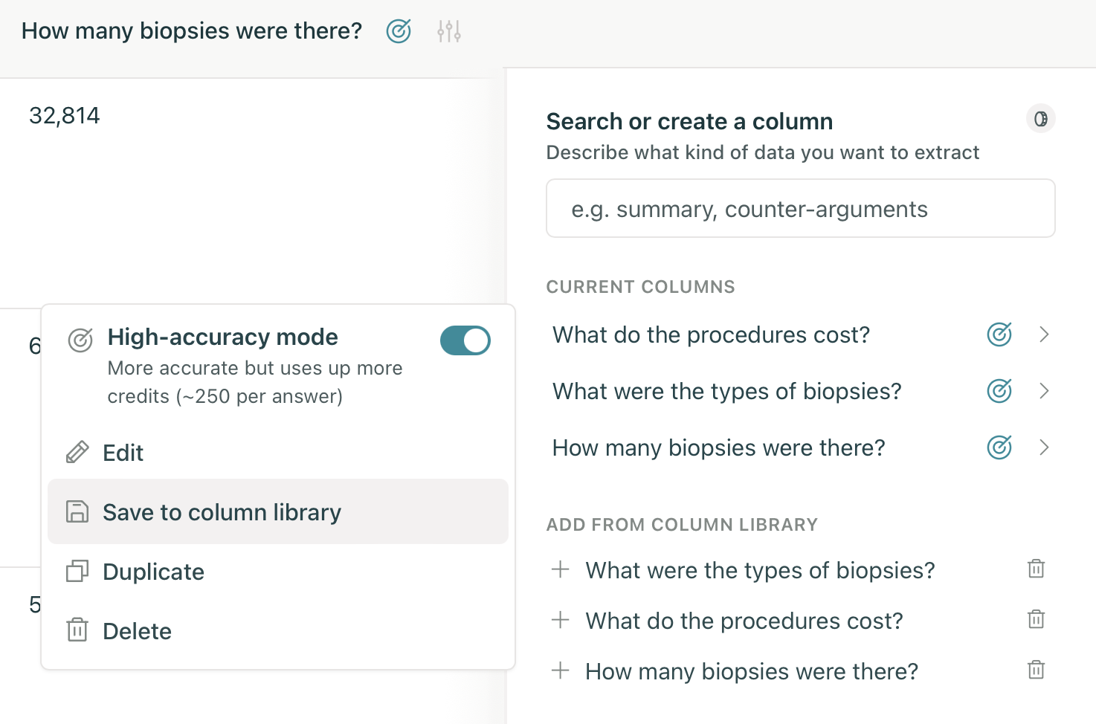The image size is (1096, 724).
Task: Click the pencil icon next to Edit
Action: (x=77, y=451)
